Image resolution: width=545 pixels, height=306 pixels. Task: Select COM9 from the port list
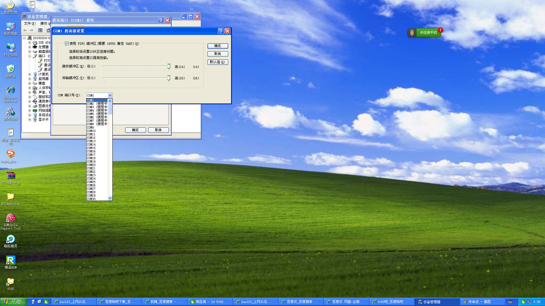[97, 127]
